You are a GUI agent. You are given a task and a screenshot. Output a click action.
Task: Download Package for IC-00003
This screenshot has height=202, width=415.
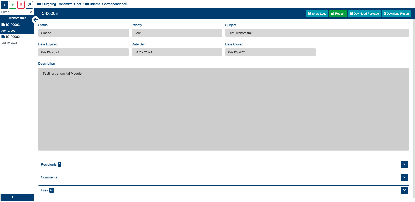pyautogui.click(x=365, y=14)
